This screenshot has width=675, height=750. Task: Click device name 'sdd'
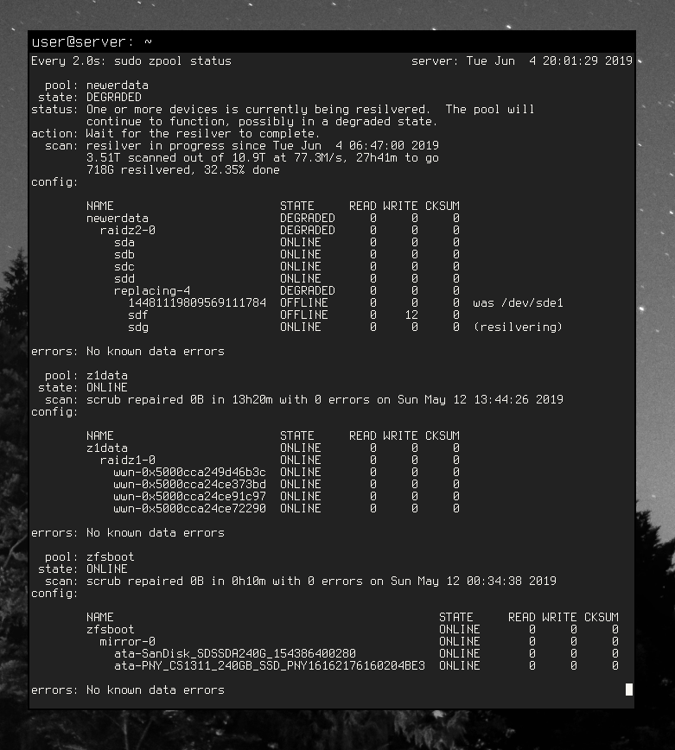point(124,278)
